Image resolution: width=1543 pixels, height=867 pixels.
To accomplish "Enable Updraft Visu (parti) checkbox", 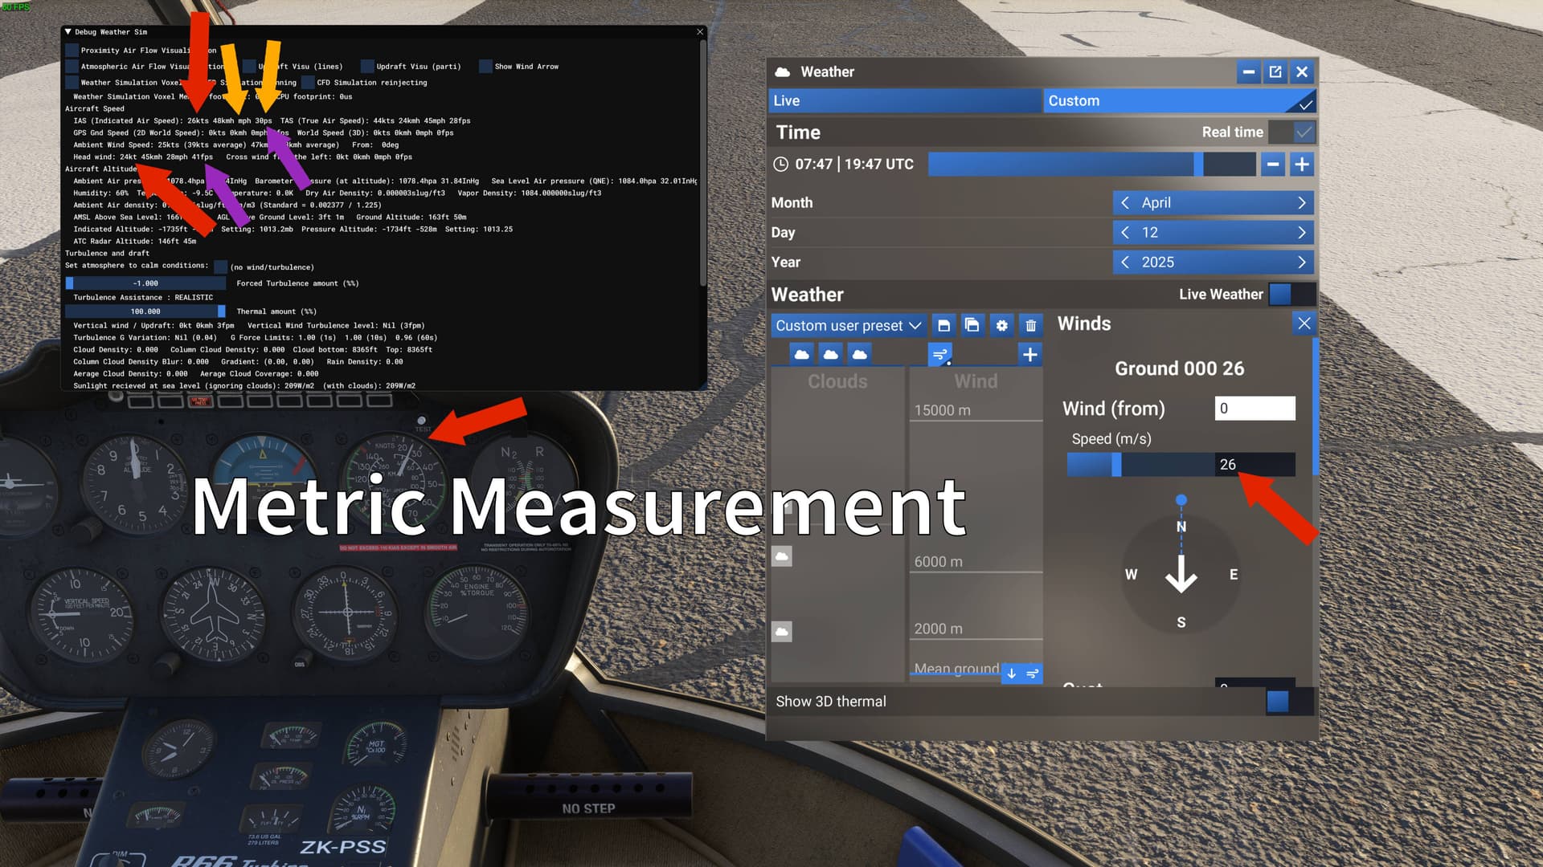I will (367, 67).
